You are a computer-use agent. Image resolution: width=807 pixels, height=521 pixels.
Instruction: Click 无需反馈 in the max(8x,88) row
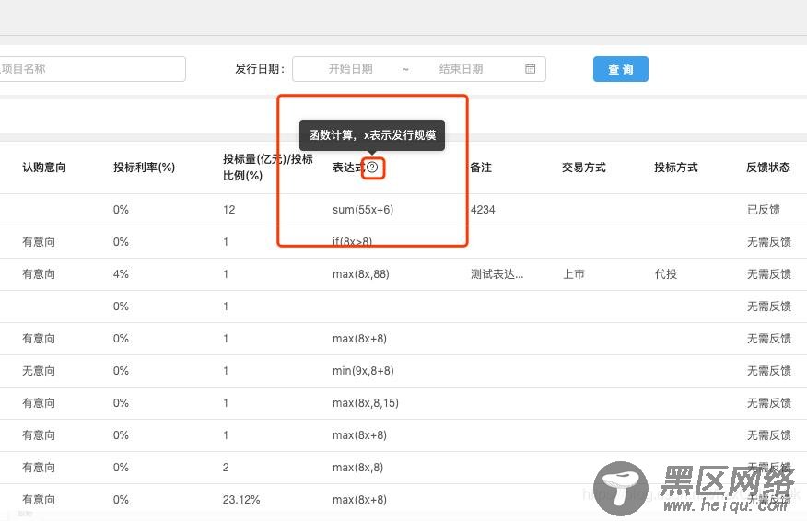(769, 274)
